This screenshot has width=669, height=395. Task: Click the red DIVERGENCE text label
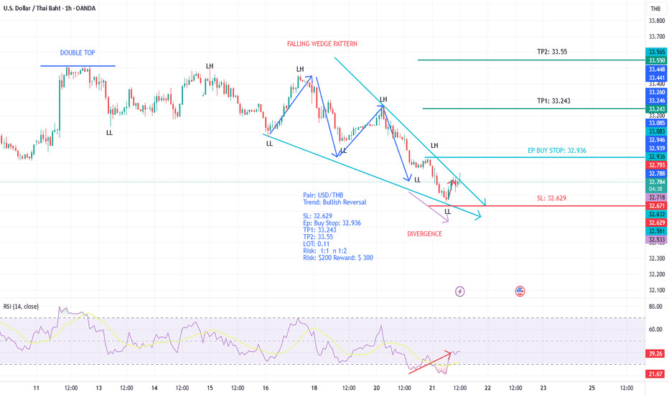coord(424,234)
